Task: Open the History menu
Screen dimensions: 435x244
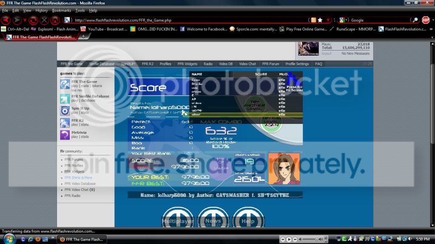Action: (x=42, y=10)
